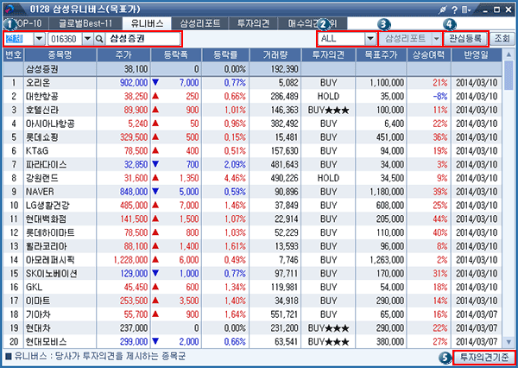Sort by the 상승여력 column header

(428, 55)
